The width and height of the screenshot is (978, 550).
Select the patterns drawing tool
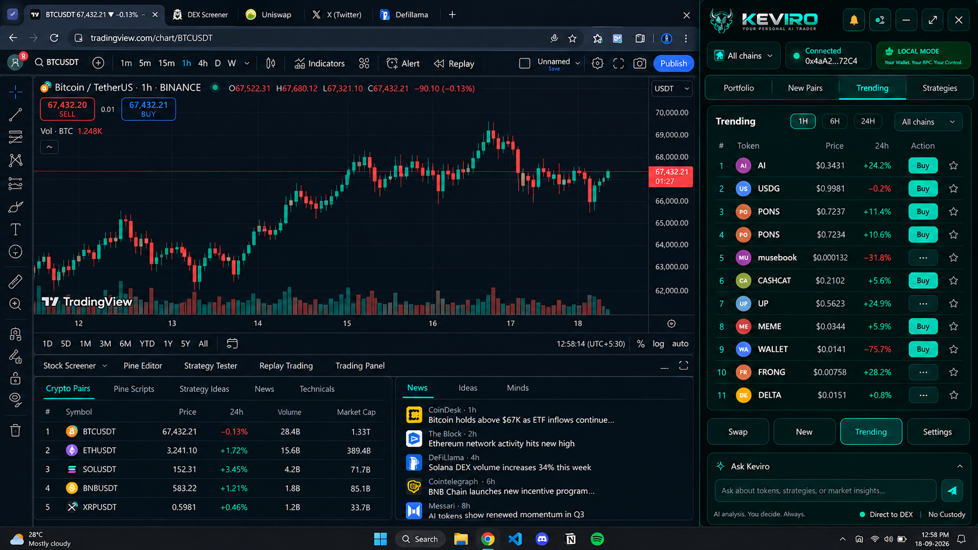tap(16, 160)
